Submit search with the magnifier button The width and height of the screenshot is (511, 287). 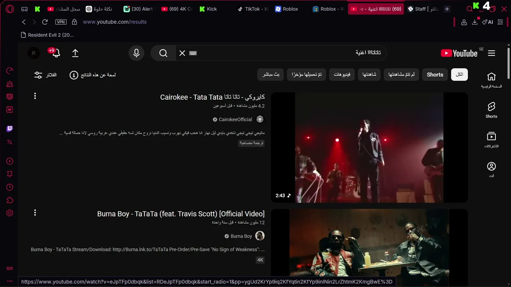point(163,53)
